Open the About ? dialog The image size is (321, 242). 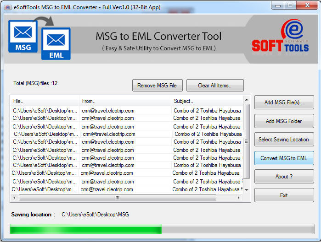pyautogui.click(x=284, y=176)
